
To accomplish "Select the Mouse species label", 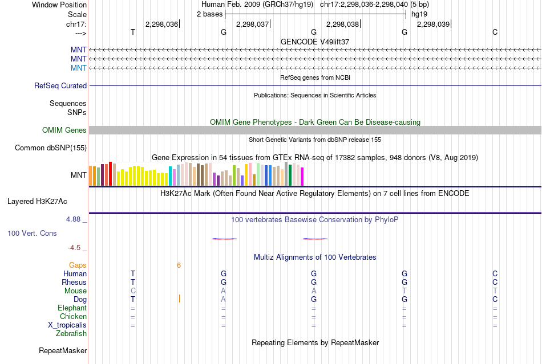I will pyautogui.click(x=75, y=291).
